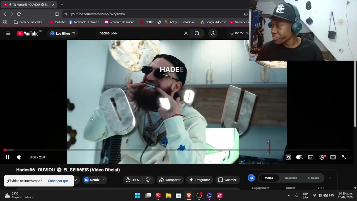Click the 160.7K vidIQ stat
Screen dimensions: 357x201
[239, 33]
